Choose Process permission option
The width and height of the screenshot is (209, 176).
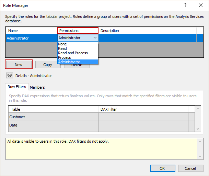point(65,57)
